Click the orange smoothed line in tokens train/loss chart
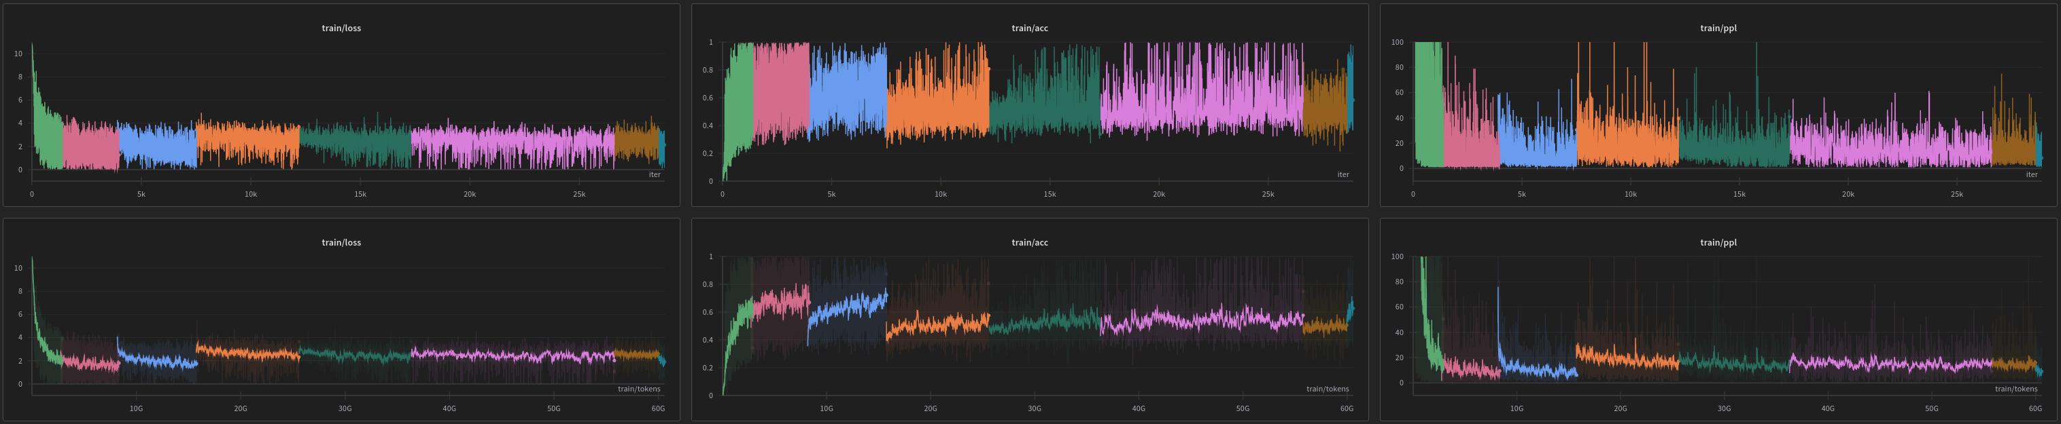Screen dimensions: 2061x424 [x=248, y=352]
